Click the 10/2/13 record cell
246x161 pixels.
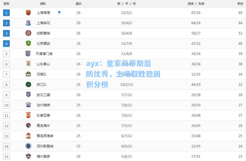click(x=126, y=84)
